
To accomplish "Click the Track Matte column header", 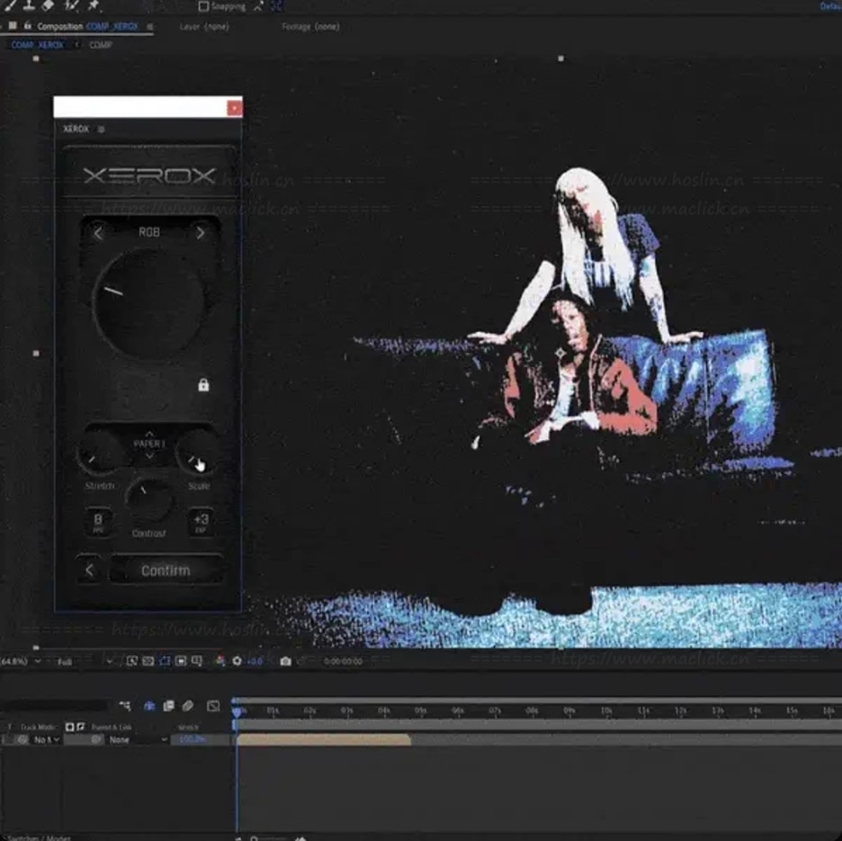I will point(39,727).
